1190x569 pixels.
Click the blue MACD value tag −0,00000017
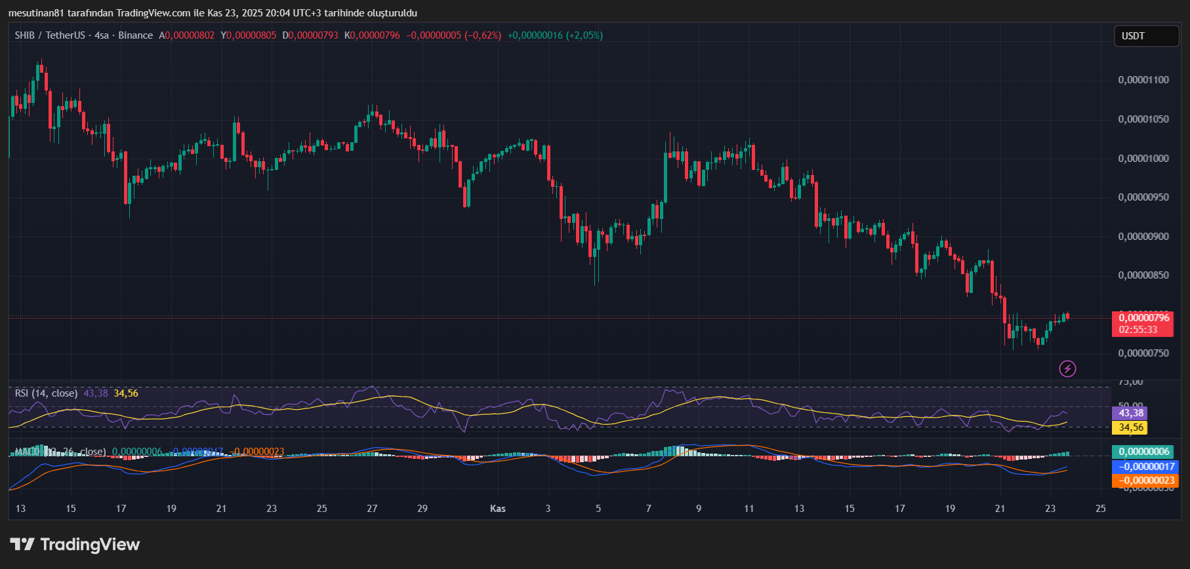pos(1145,466)
